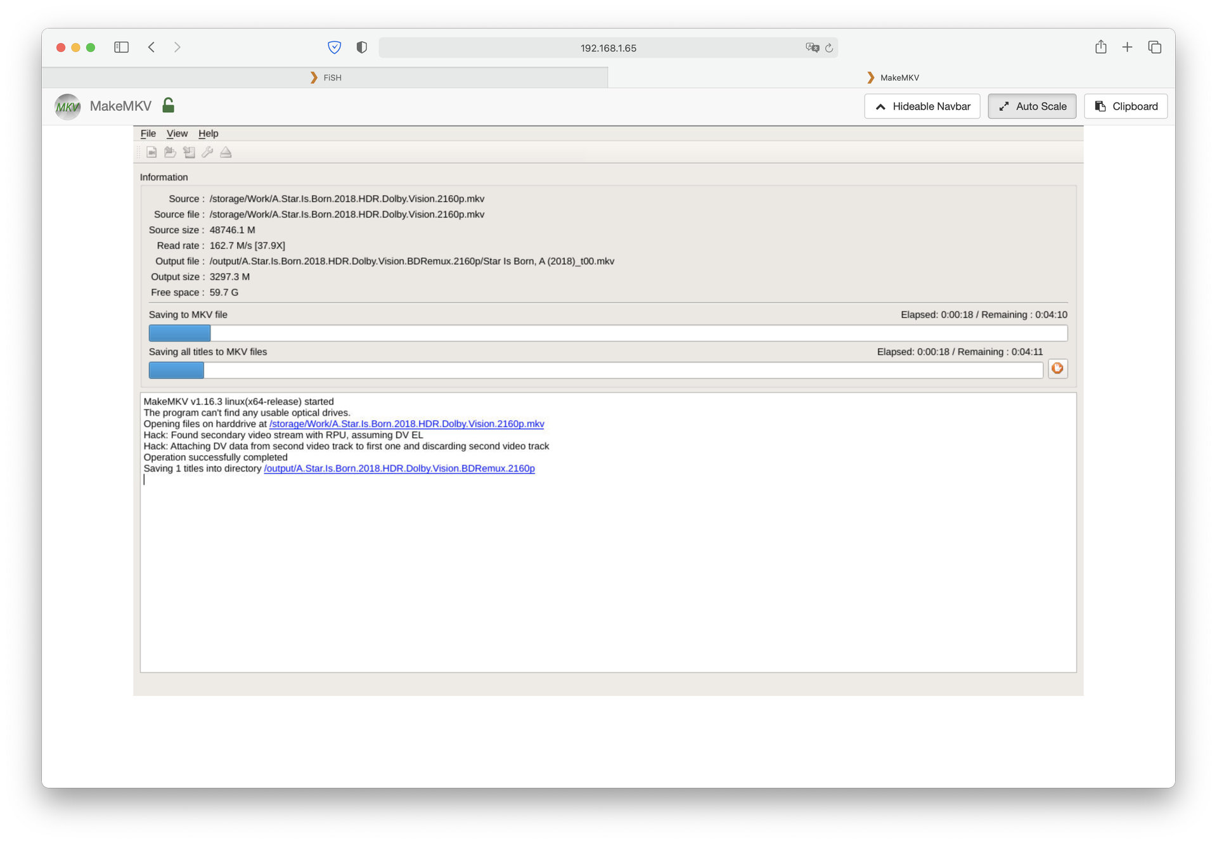Toggle the privacy shield icon
This screenshot has height=843, width=1217.
(361, 48)
